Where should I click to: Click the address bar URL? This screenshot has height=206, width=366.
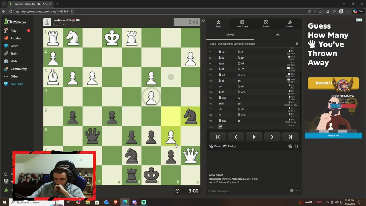pos(47,11)
